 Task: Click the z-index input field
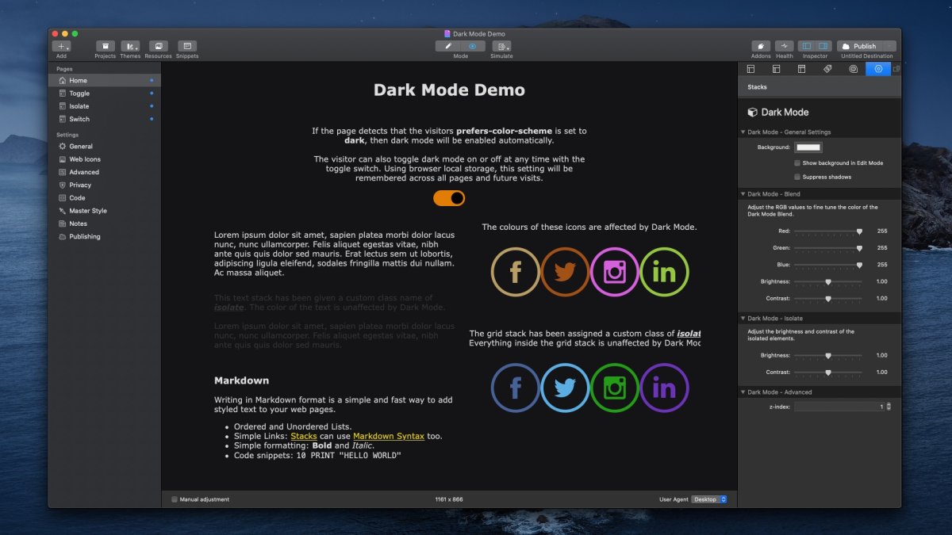[x=839, y=407]
